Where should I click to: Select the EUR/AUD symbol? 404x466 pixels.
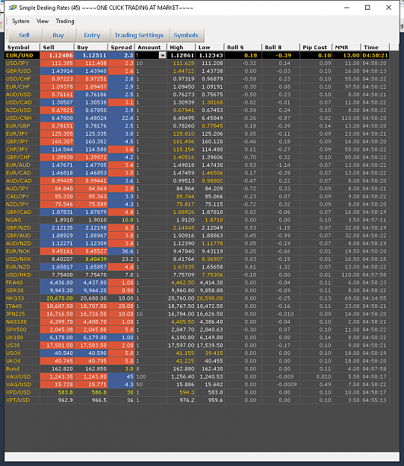(x=18, y=165)
